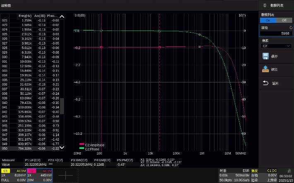The height and width of the screenshot is (183, 294).
Task: Click the C2 scale value 445mV/
Action: 46,175
